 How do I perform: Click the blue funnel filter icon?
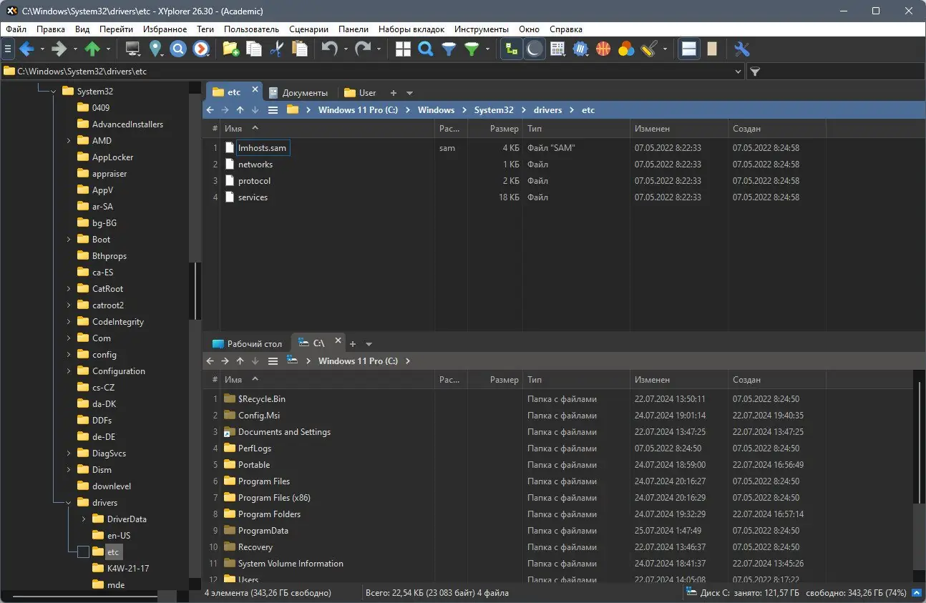click(x=449, y=49)
